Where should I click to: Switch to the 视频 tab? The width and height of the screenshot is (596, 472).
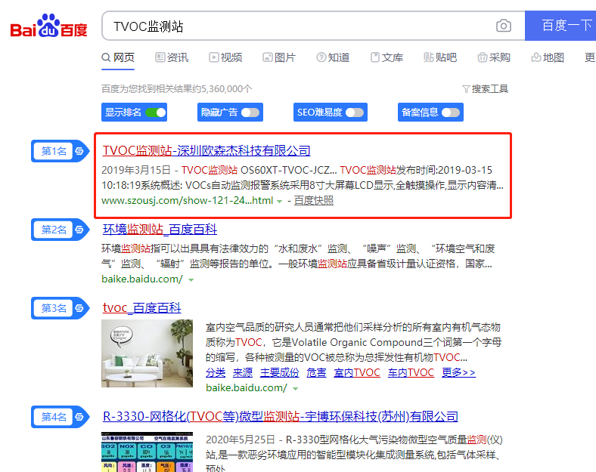click(225, 57)
